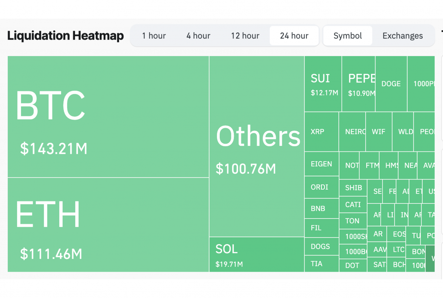This screenshot has width=443, height=298.
Task: Toggle heatmap view to Symbol
Action: [x=348, y=36]
